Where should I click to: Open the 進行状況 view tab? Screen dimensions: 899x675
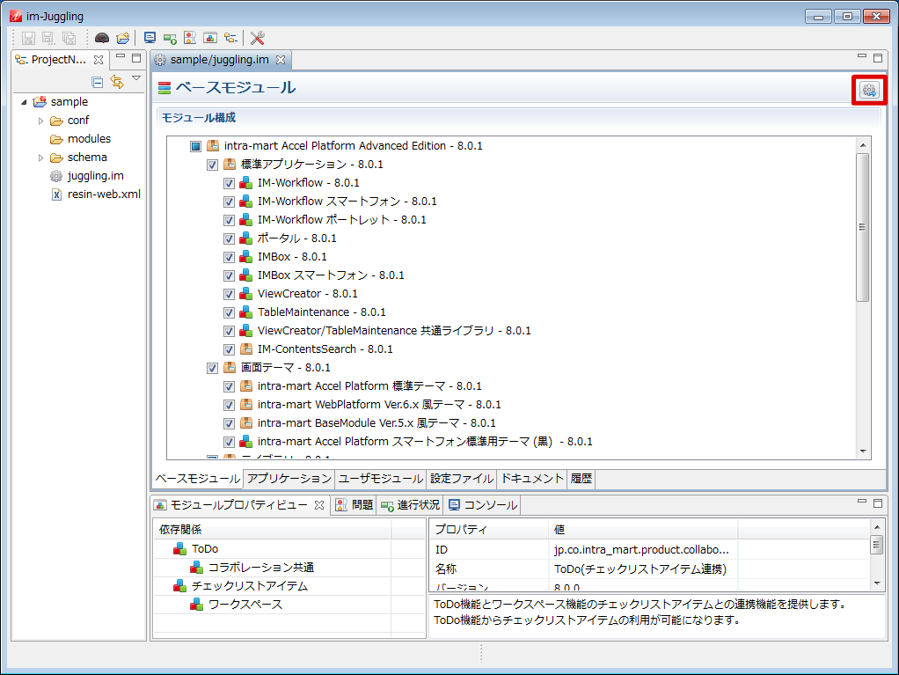(411, 504)
